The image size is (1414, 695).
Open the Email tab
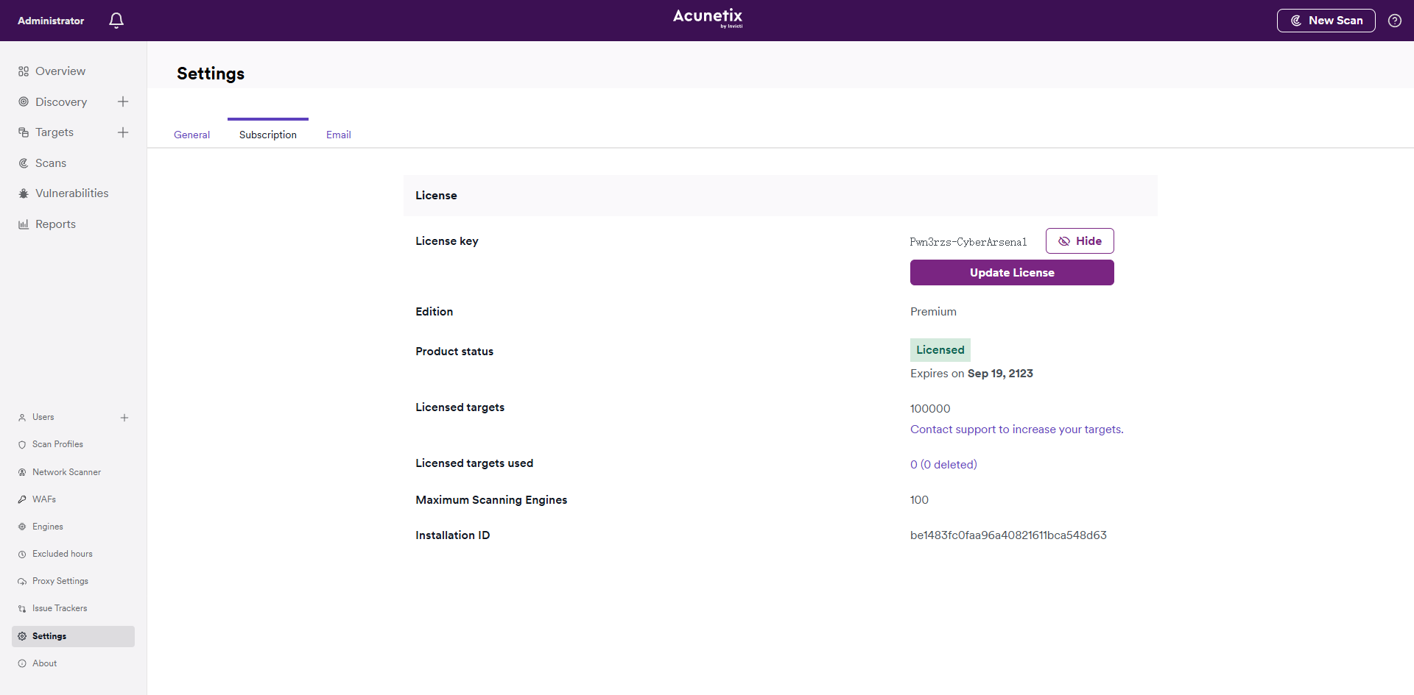(x=339, y=135)
